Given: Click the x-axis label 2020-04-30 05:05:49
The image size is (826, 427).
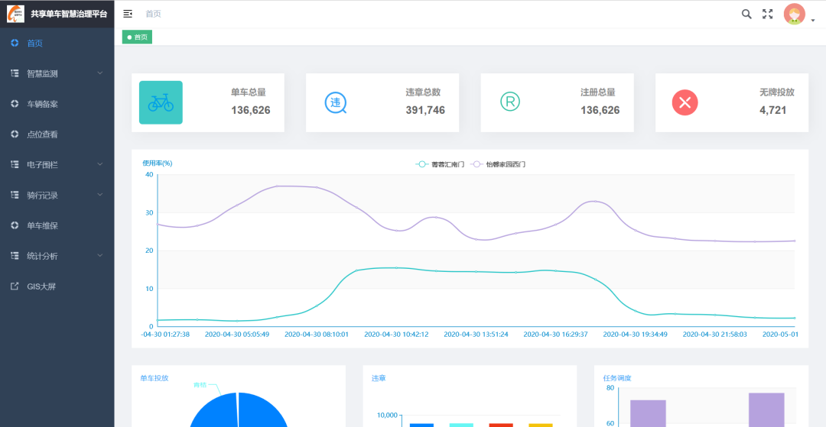Looking at the screenshot, I should click(x=237, y=334).
